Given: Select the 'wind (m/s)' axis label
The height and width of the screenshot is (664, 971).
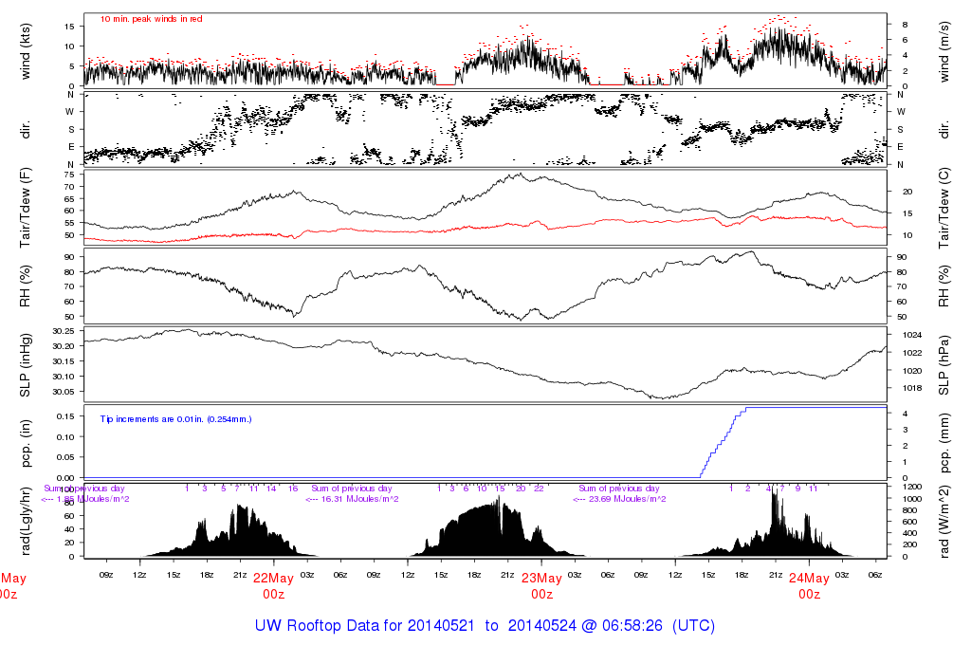Looking at the screenshot, I should pos(944,51).
